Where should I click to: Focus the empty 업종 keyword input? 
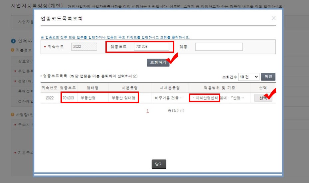[x=219, y=47]
